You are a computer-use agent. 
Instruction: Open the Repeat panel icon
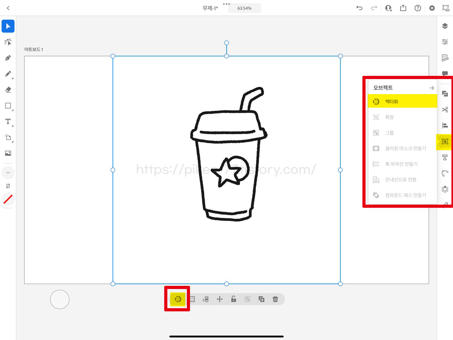click(445, 189)
